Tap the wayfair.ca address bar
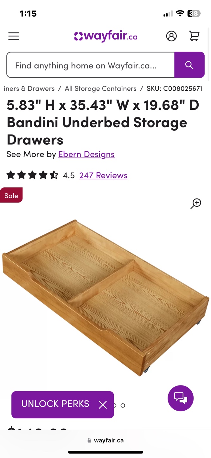 click(105, 441)
